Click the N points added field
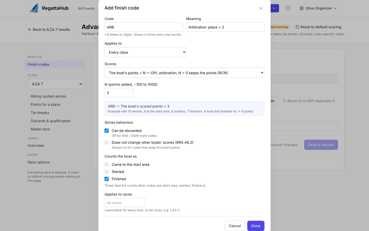369x231 pixels. tap(119, 93)
